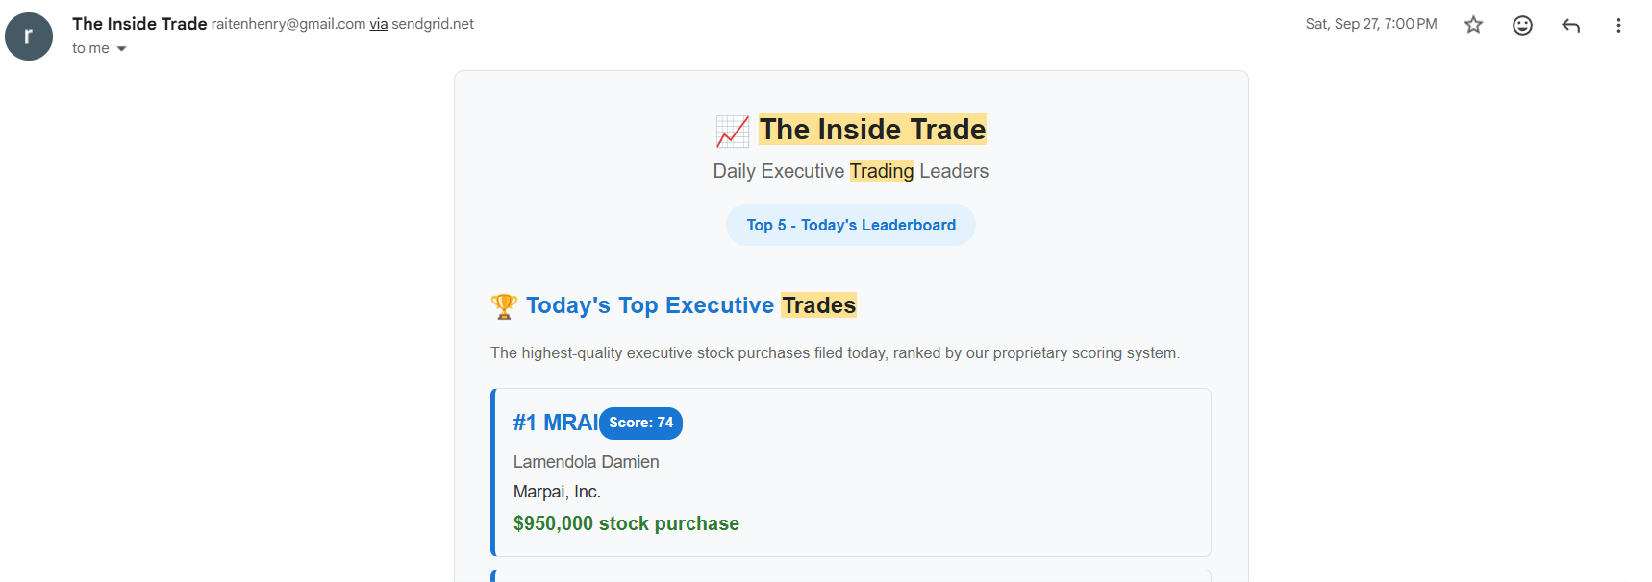Add an emoji reaction to the email

pos(1522,25)
